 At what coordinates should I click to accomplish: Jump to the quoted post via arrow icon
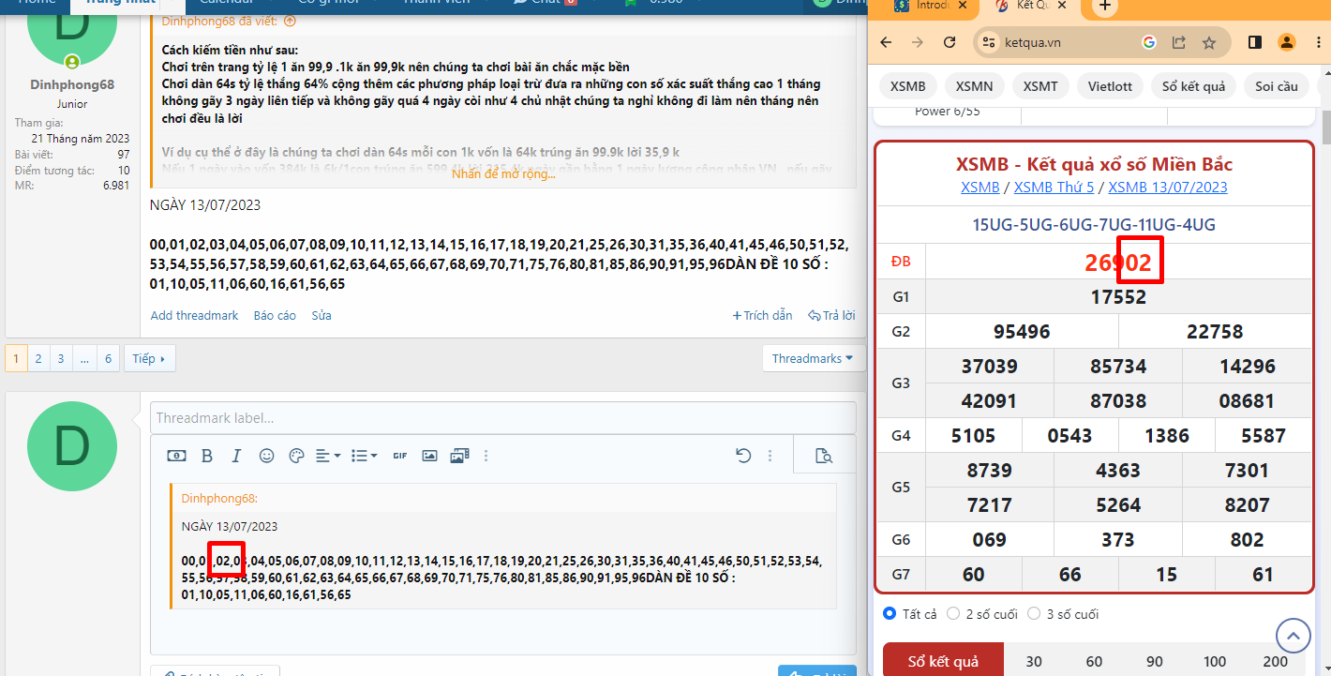[290, 21]
